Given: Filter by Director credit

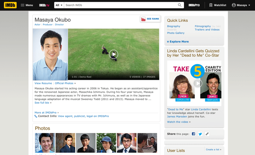Looking at the screenshot, I should pos(59,25).
